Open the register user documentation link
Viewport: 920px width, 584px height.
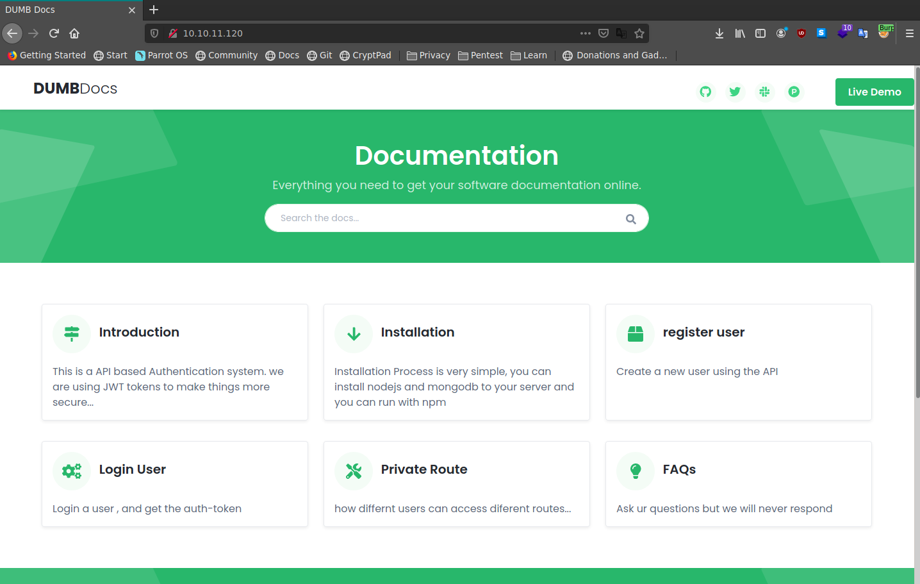click(x=703, y=332)
